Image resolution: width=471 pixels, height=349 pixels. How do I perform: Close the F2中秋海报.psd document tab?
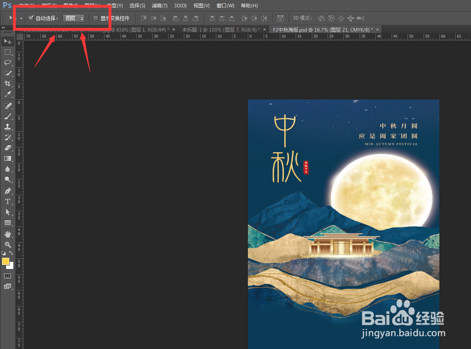(x=377, y=29)
